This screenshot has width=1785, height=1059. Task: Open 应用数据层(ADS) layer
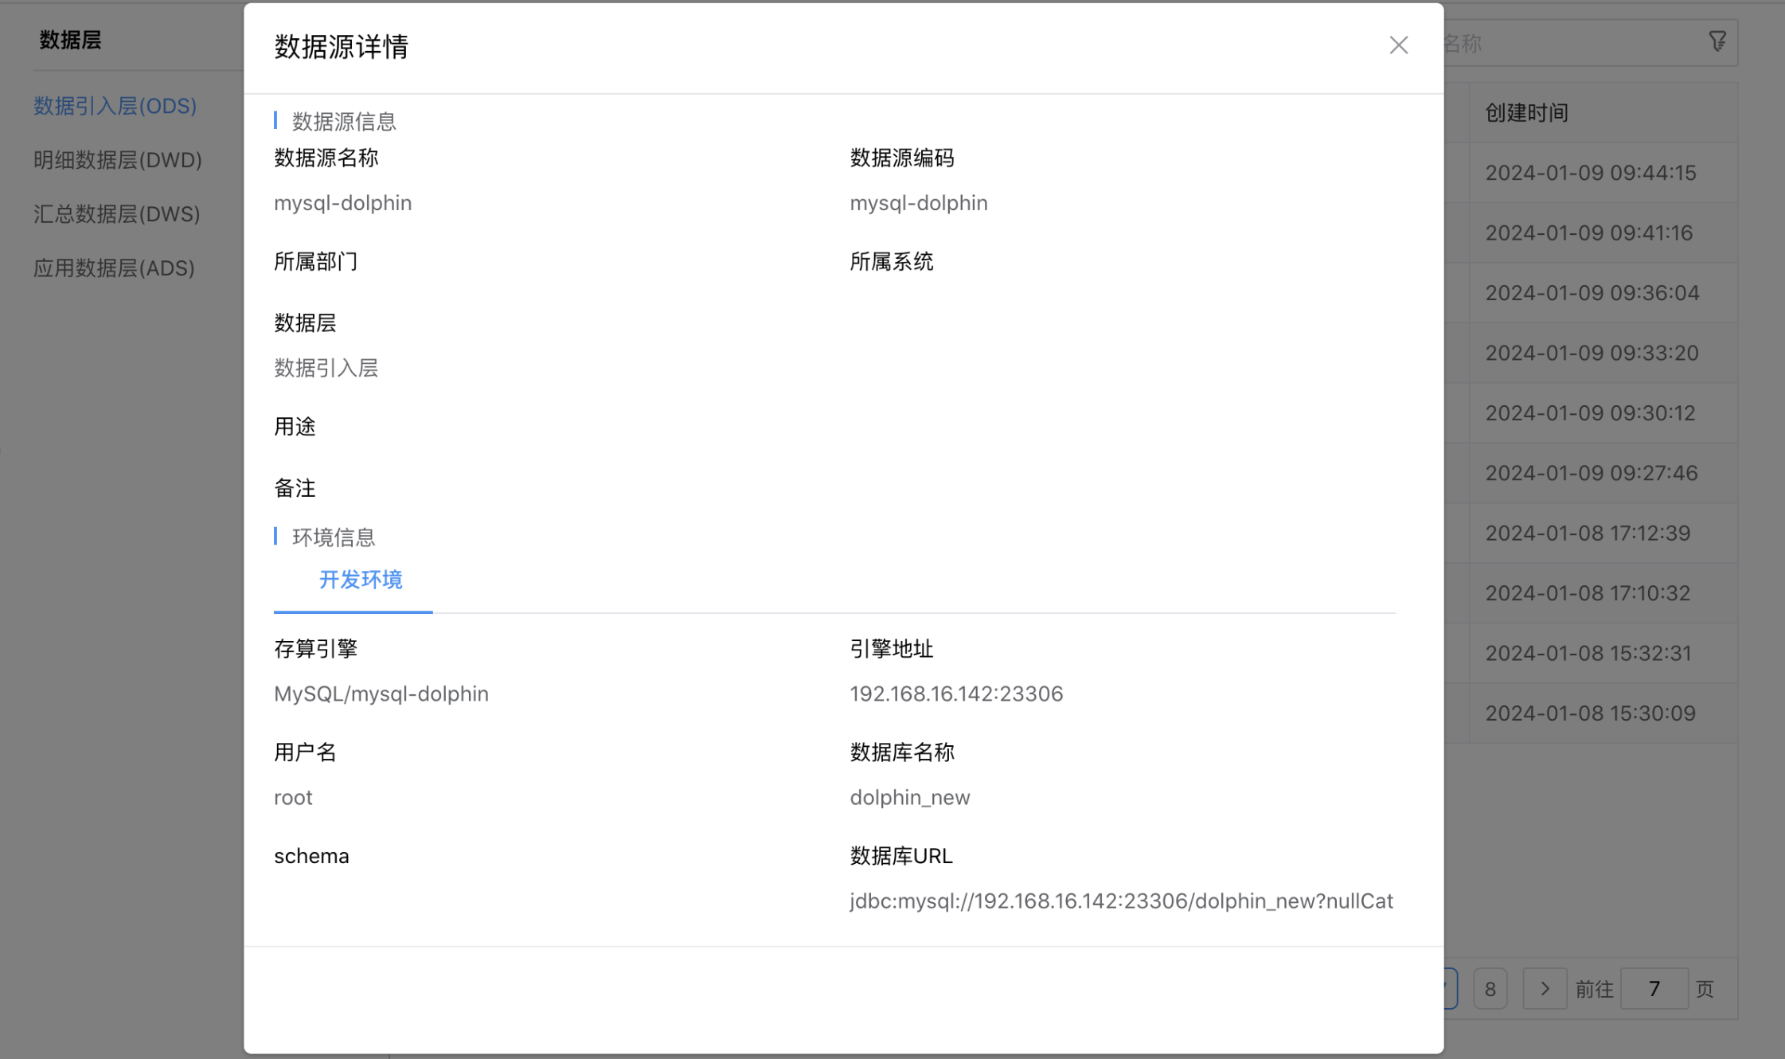point(114,268)
